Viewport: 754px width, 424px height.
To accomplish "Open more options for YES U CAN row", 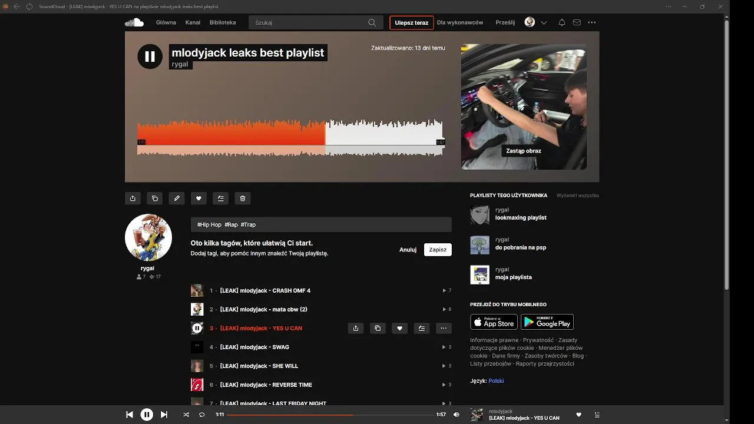I will 444,328.
